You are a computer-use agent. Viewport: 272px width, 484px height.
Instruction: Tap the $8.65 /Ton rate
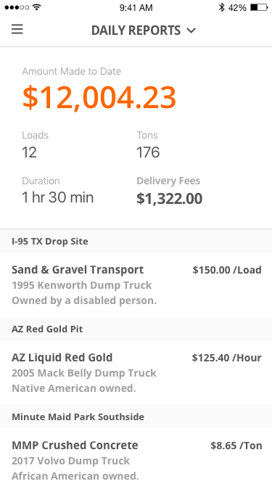(x=236, y=446)
